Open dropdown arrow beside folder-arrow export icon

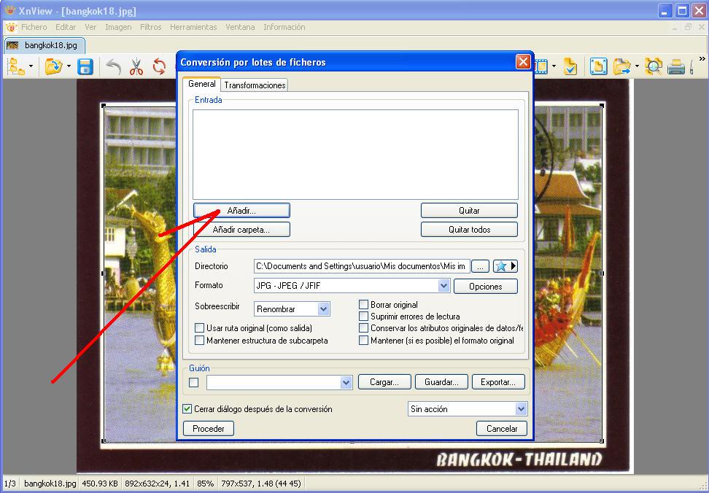637,66
